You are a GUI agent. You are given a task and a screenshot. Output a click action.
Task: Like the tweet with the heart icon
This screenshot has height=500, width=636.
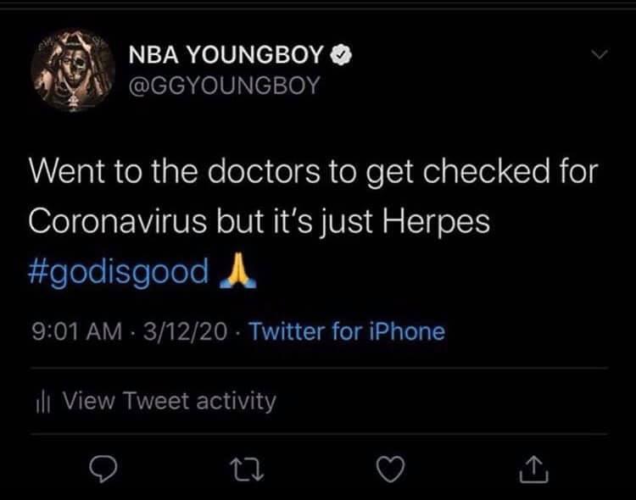pyautogui.click(x=391, y=469)
